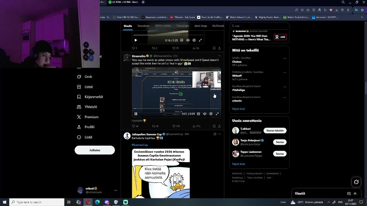Click Näytä lisää under trends
Image resolution: width=367 pixels, height=206 pixels.
[238, 109]
